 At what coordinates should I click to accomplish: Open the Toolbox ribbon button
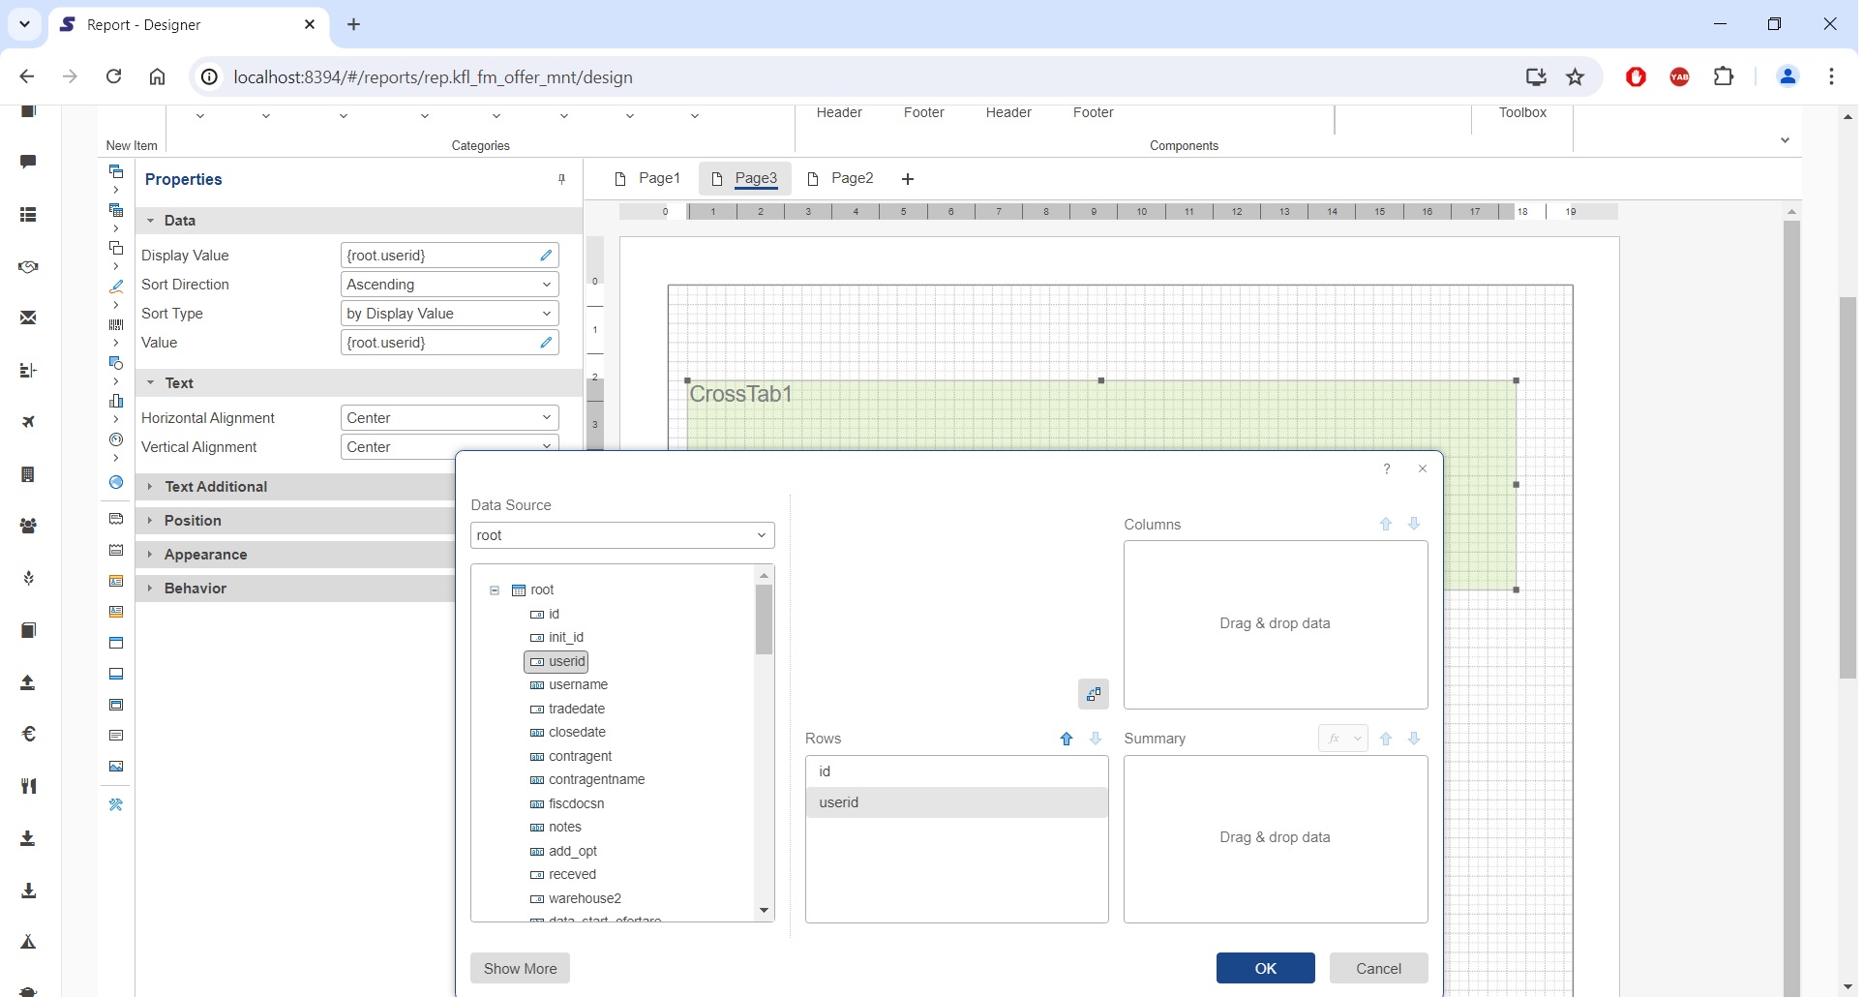(x=1522, y=114)
